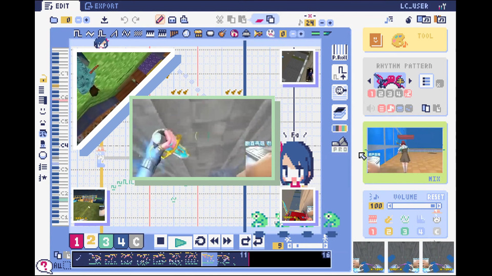Select the eraser tool
492x276 pixels.
pos(172,20)
